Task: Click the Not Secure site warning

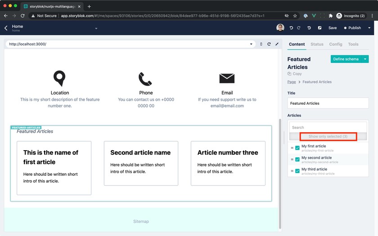Action: (x=44, y=16)
